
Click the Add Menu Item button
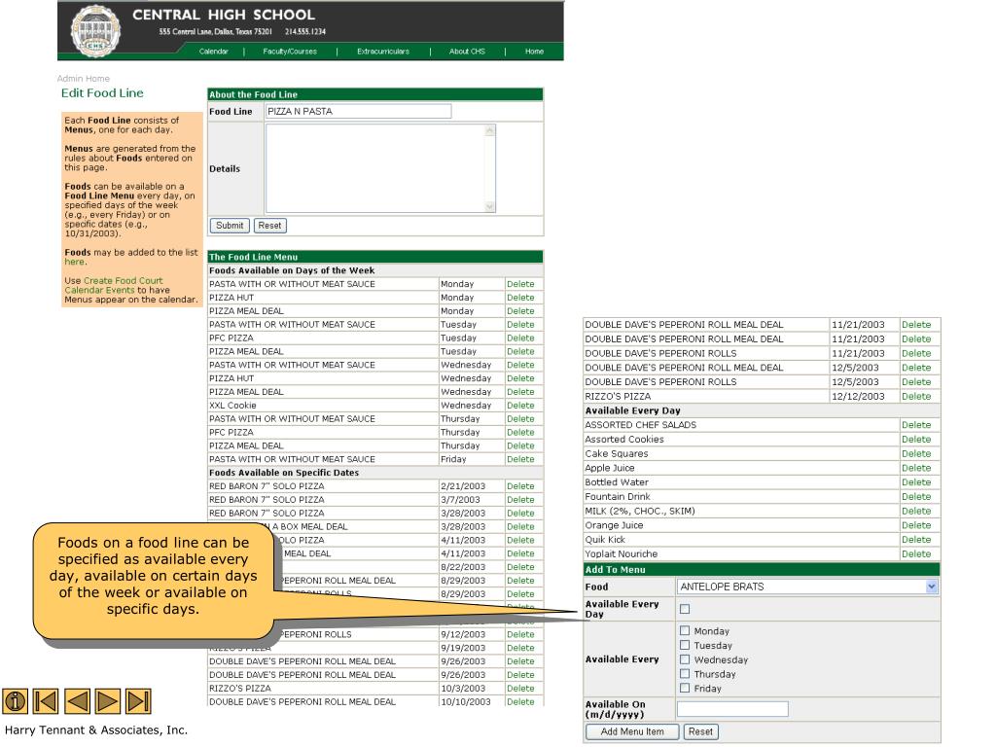click(632, 731)
